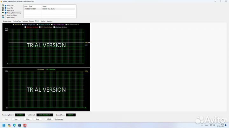
Task: Toggle the CPU Core #1 Clock checkbox
Action: (x=38, y=25)
